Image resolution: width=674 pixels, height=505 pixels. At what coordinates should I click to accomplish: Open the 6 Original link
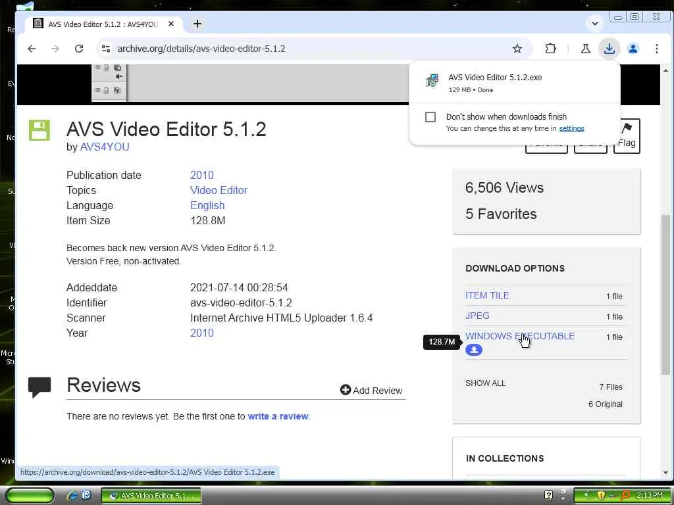click(x=606, y=404)
